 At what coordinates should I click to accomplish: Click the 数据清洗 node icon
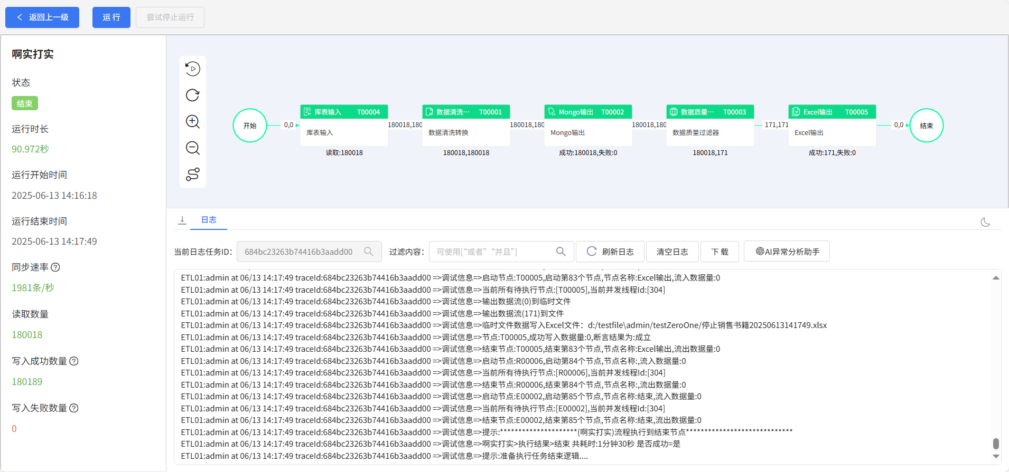429,112
